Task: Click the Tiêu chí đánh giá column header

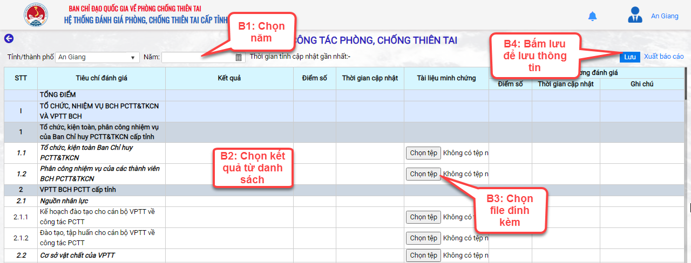Action: [x=101, y=78]
